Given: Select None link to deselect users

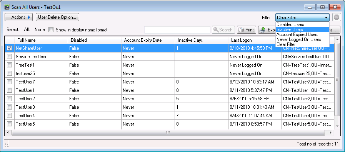Looking at the screenshot, I should pyautogui.click(x=40, y=29).
